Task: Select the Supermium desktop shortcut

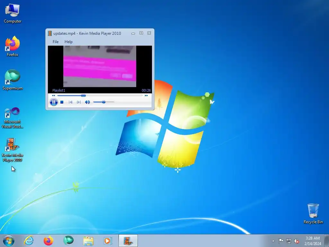Action: 13,80
